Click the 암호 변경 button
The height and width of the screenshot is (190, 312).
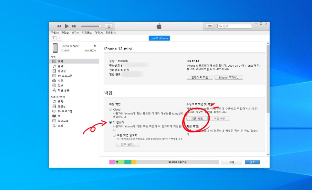click(x=128, y=144)
